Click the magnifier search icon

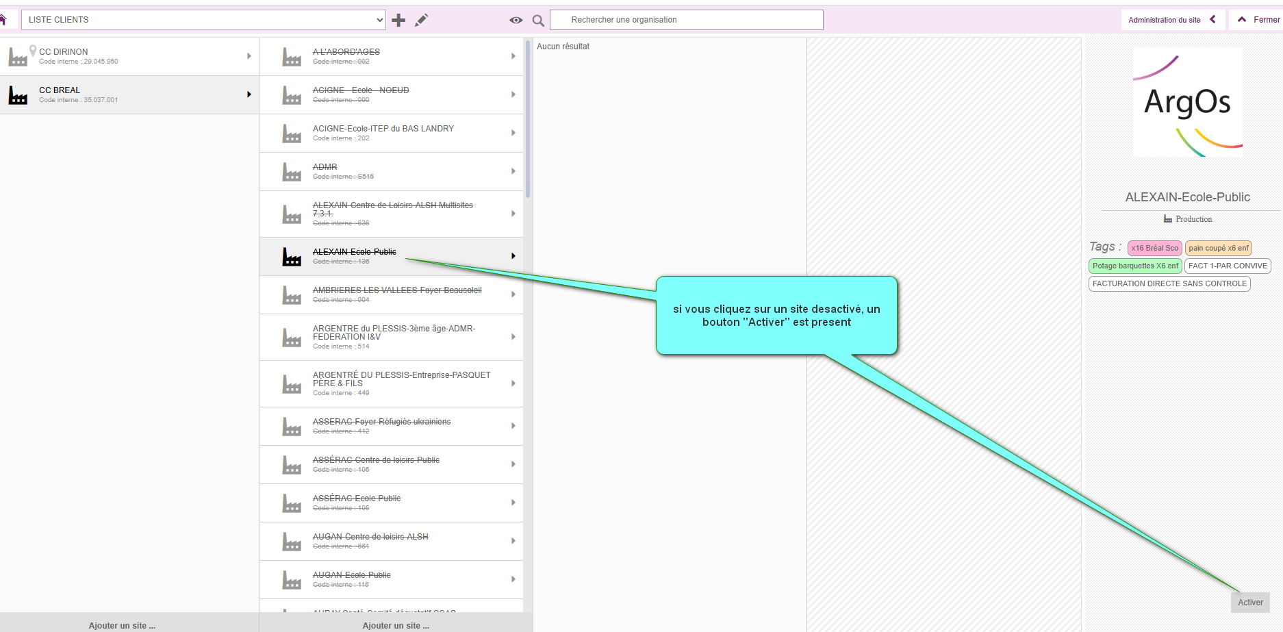[x=539, y=21]
